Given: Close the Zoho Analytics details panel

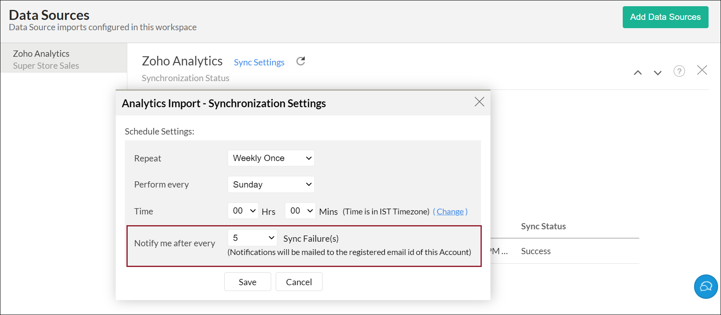Looking at the screenshot, I should click(x=702, y=70).
